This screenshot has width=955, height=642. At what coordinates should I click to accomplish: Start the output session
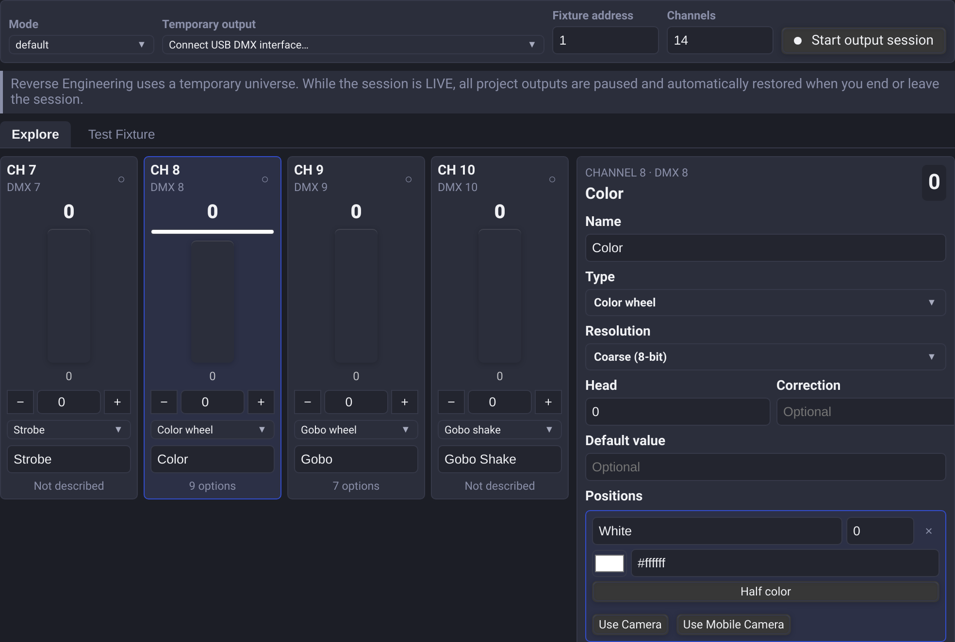point(863,40)
